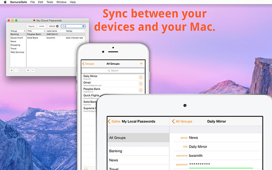Image resolution: width=272 pixels, height=170 pixels.
Task: Tap the magnifier icon in iPhone search bar
Action: pos(109,71)
